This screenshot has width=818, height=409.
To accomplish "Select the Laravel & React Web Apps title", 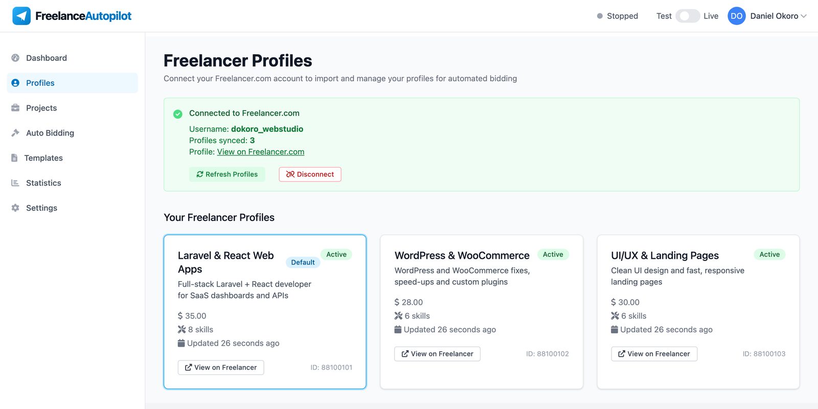I will tap(226, 262).
